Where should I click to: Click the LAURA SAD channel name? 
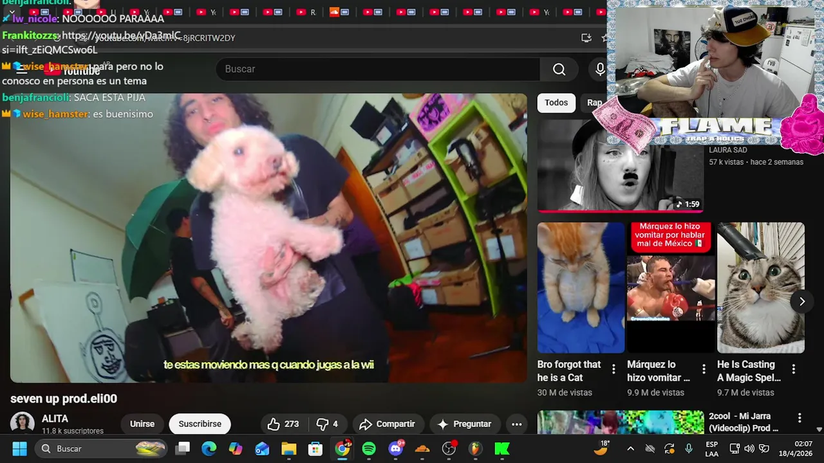tap(728, 150)
